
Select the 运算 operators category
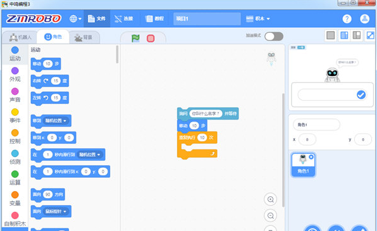(x=15, y=178)
